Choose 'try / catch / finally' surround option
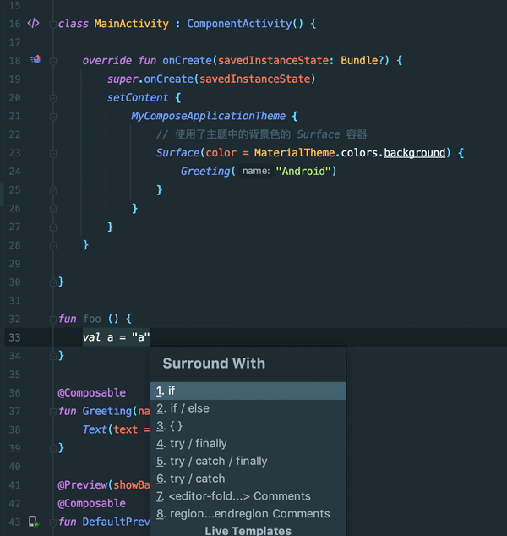The width and height of the screenshot is (507, 536). point(248,461)
